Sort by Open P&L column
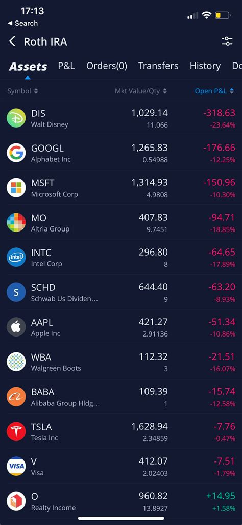The image size is (242, 525). pyautogui.click(x=214, y=91)
